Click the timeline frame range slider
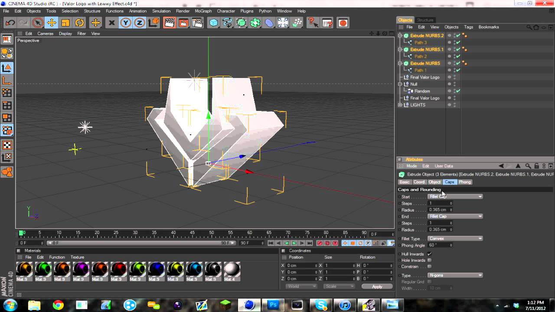This screenshot has width=555, height=312. click(141, 243)
